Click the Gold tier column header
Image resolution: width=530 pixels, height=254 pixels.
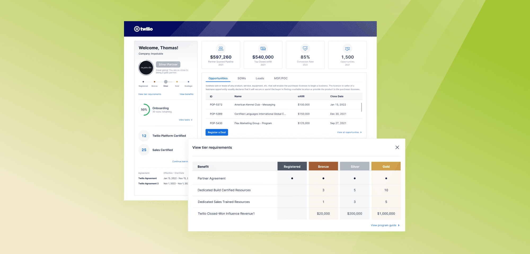(x=386, y=166)
